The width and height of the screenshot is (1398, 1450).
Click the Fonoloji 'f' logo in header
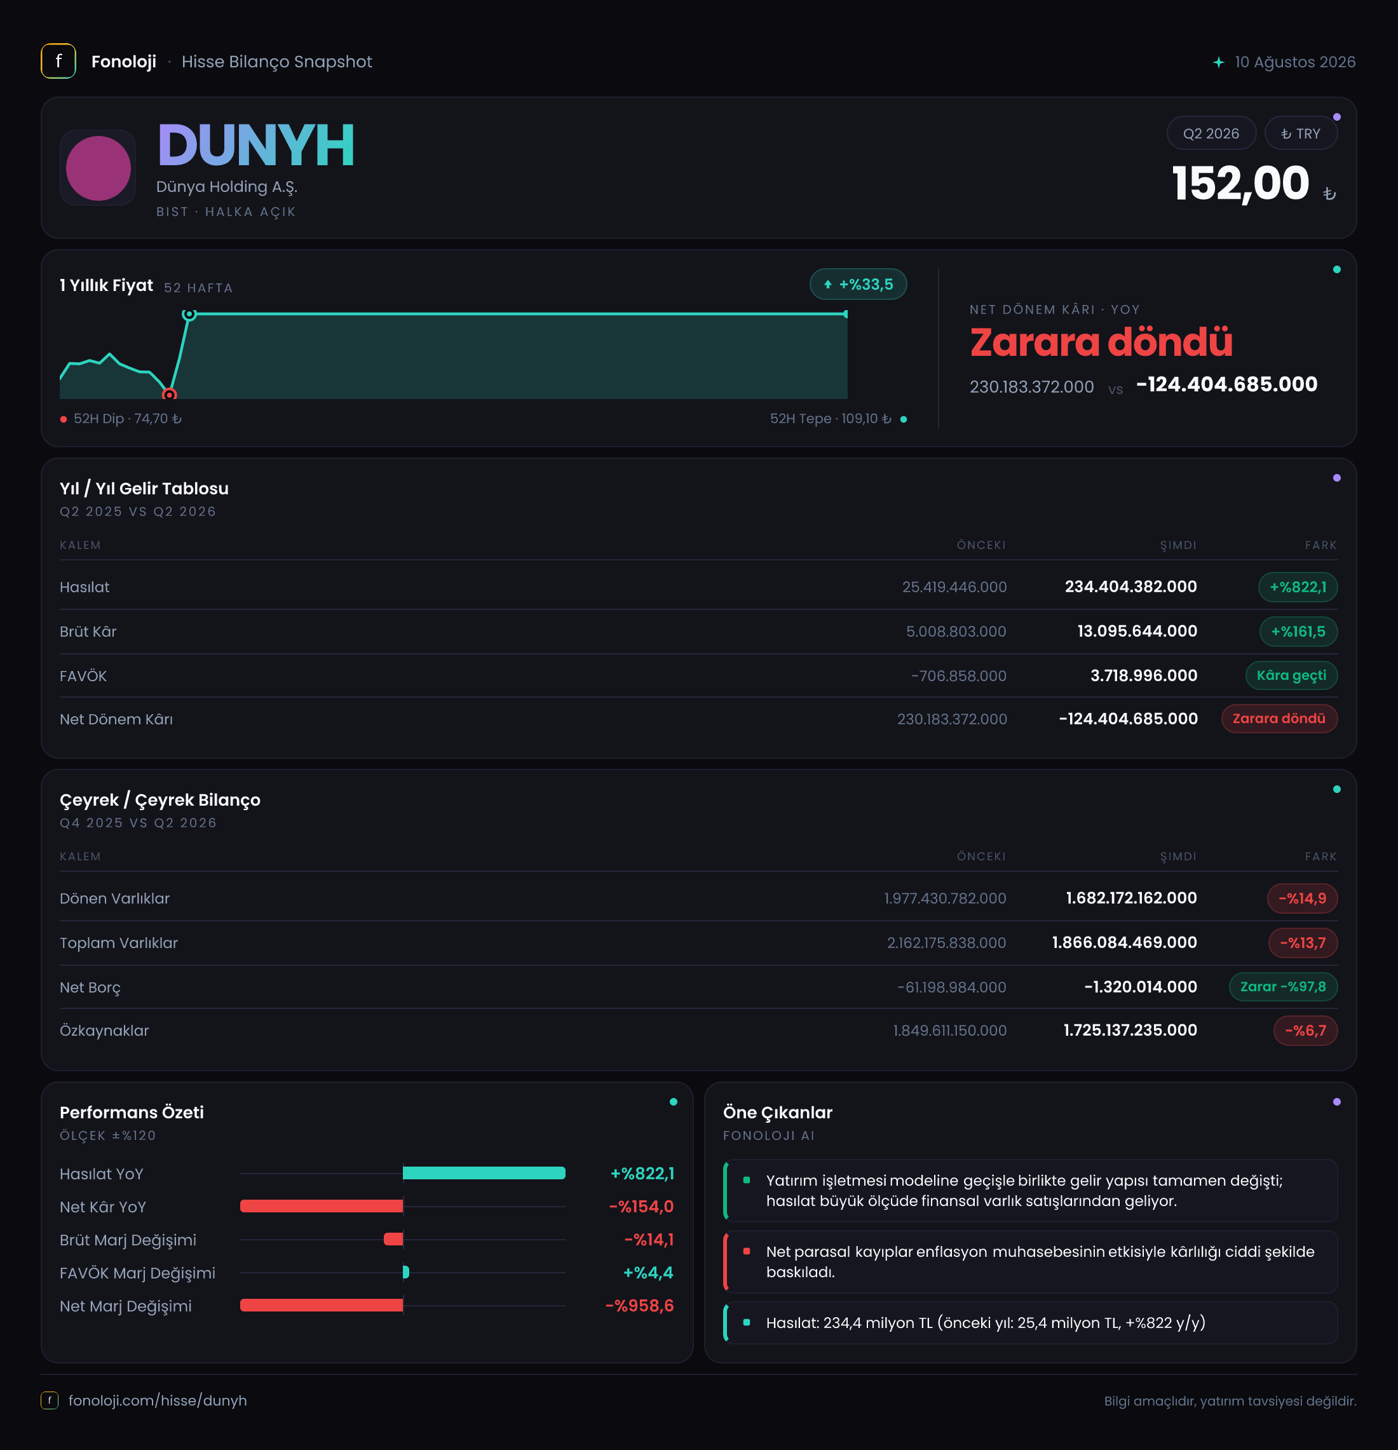pyautogui.click(x=58, y=62)
